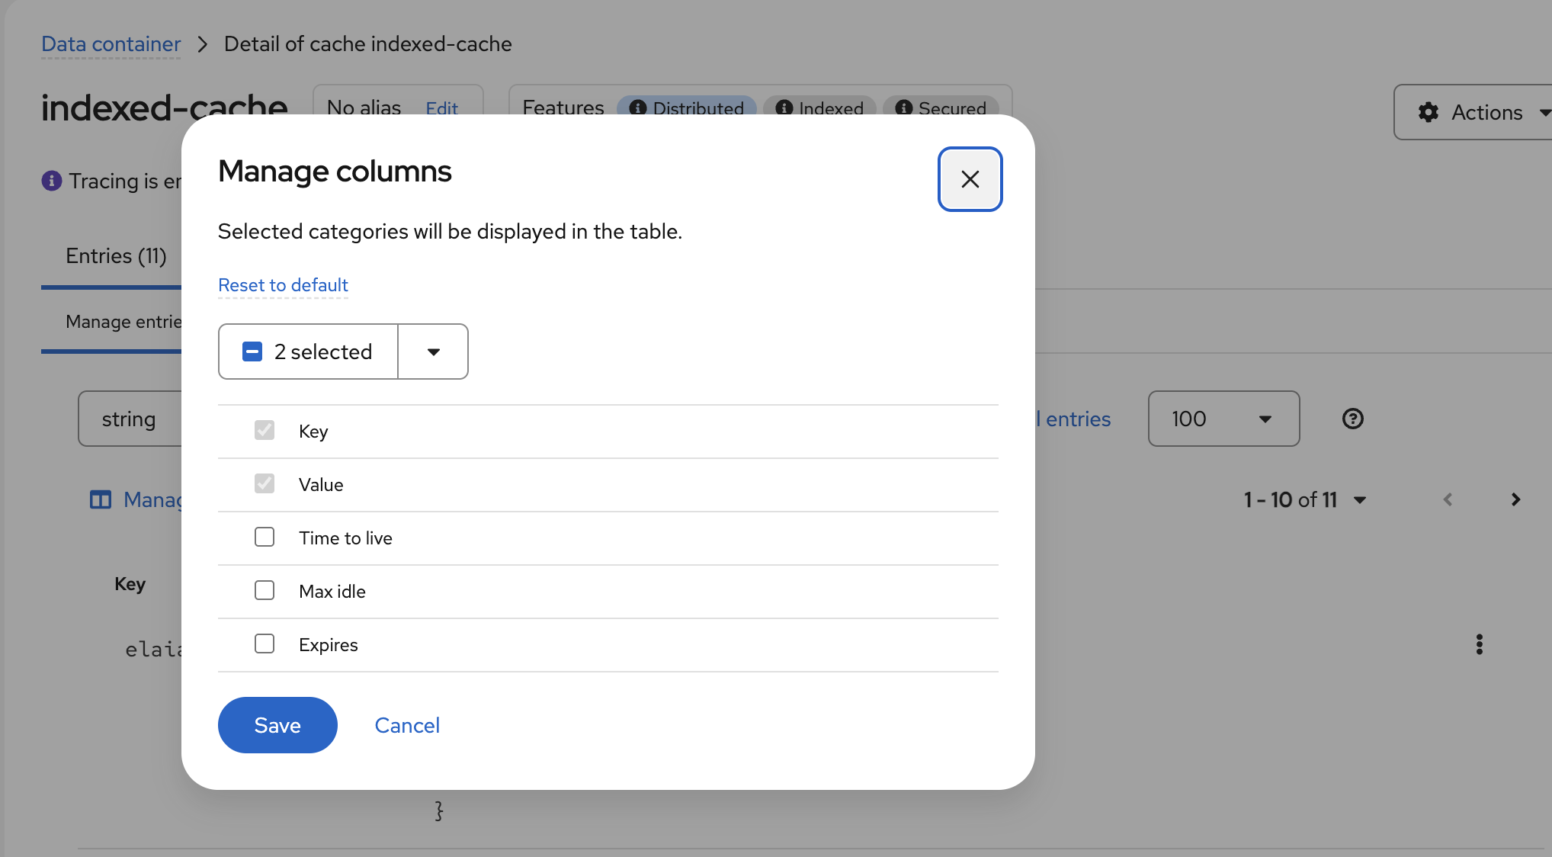Click the Expires label
This screenshot has height=857, width=1552.
pos(329,645)
